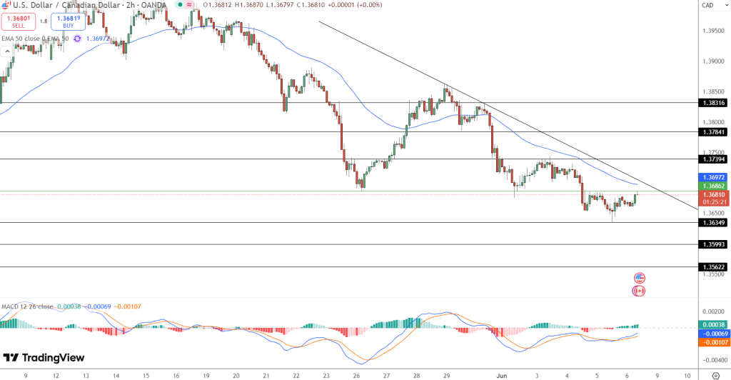Viewport: 731px width, 380px height.
Task: Click the 26 date on time axis
Action: (x=356, y=375)
